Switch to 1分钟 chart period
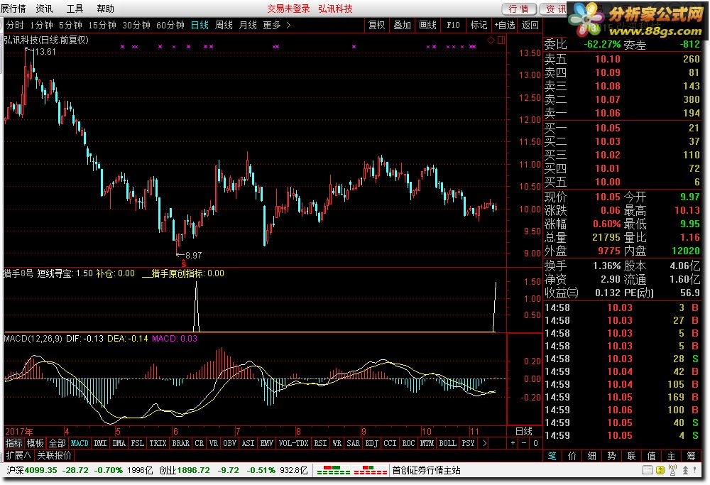This screenshot has height=485, width=710. pos(41,26)
